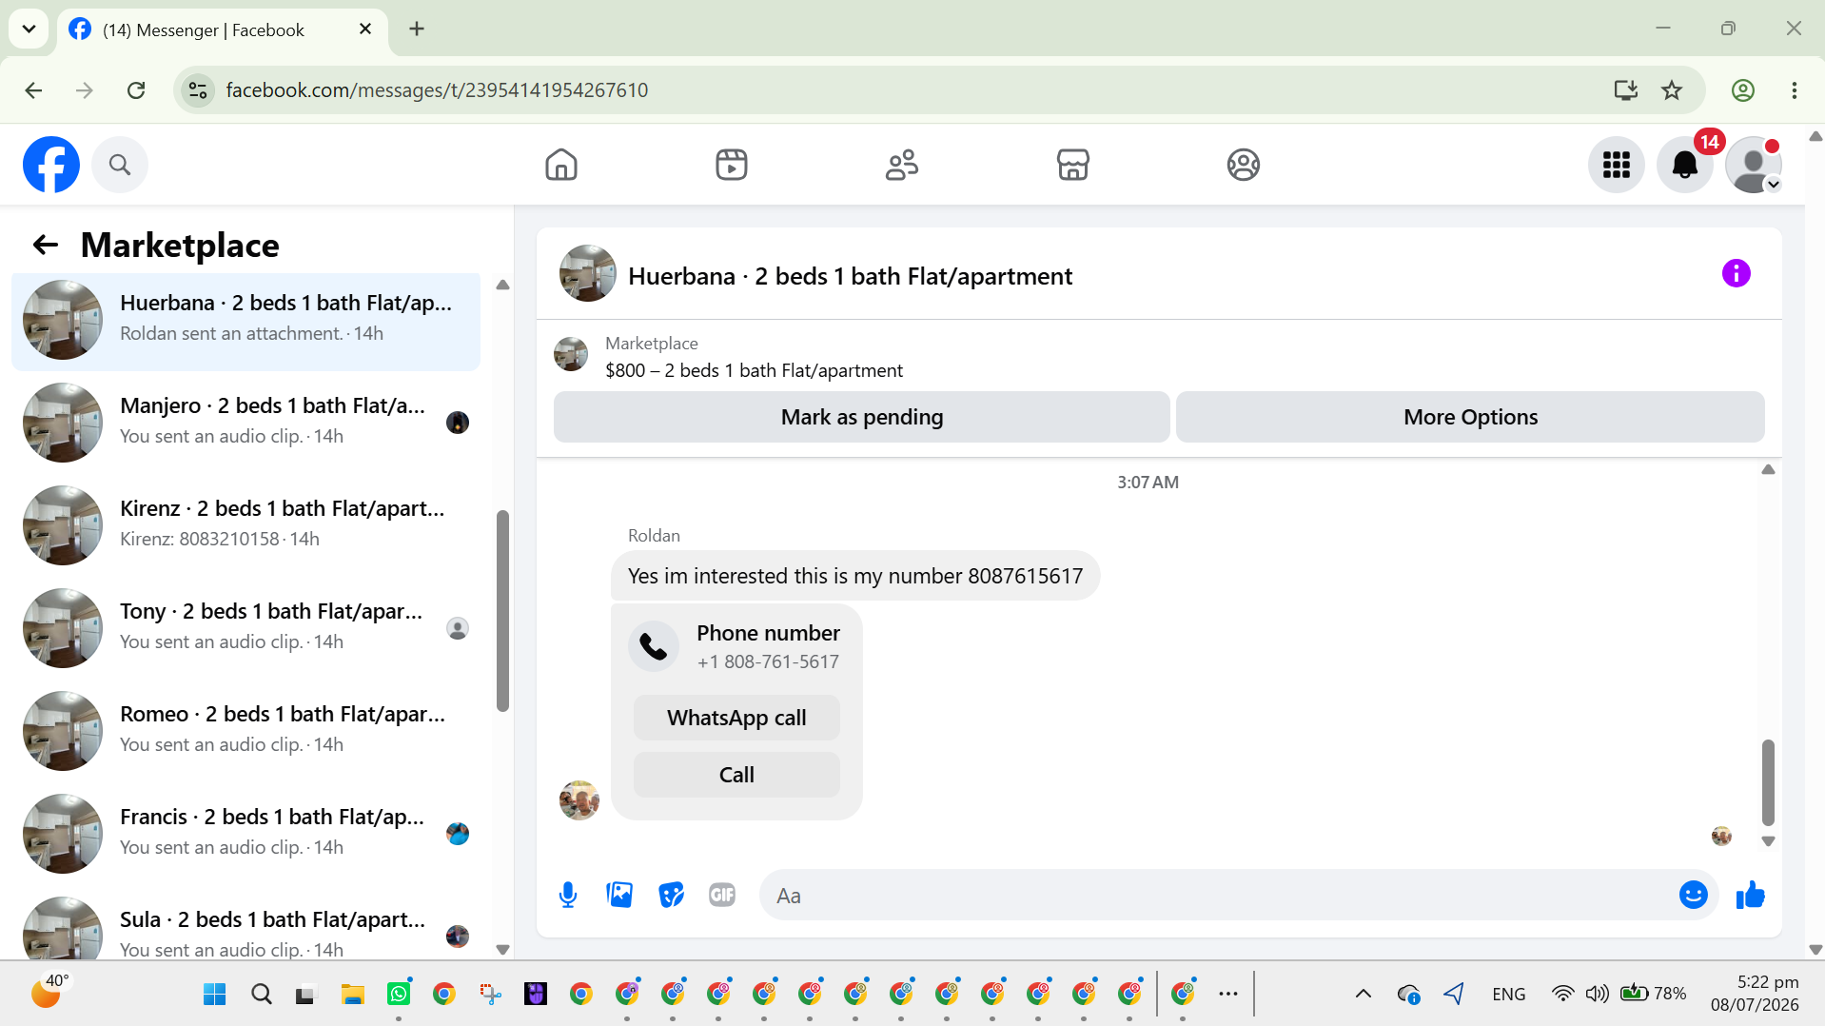Open the sticker picker
The image size is (1825, 1026).
tap(671, 895)
